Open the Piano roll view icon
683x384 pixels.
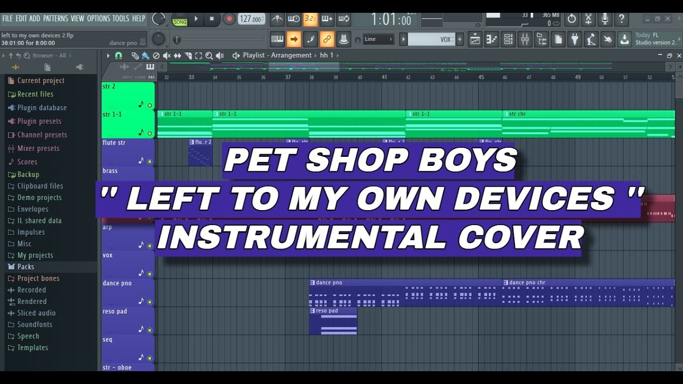coord(492,39)
